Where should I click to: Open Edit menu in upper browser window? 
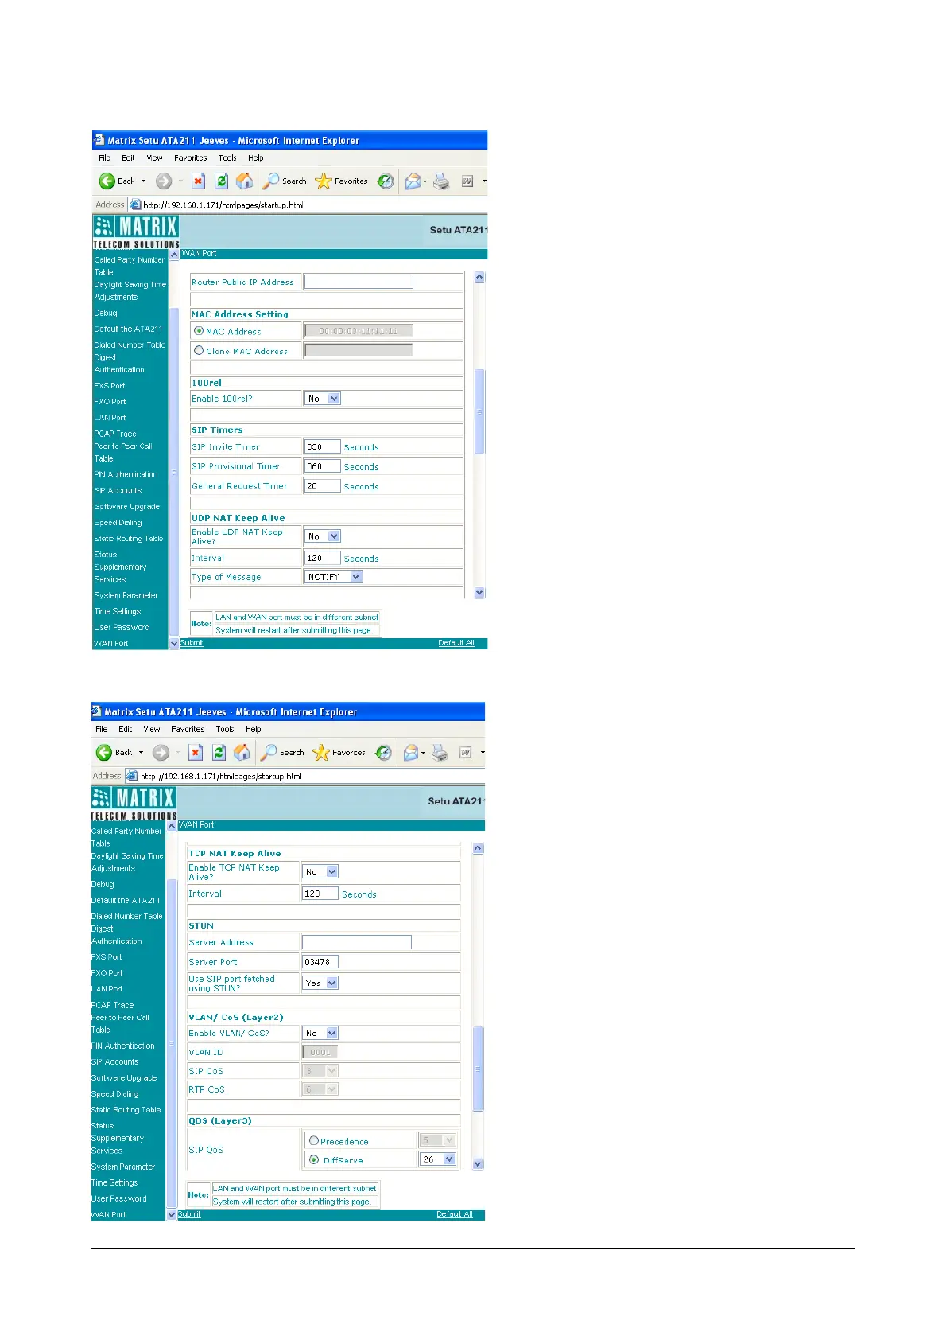128,158
